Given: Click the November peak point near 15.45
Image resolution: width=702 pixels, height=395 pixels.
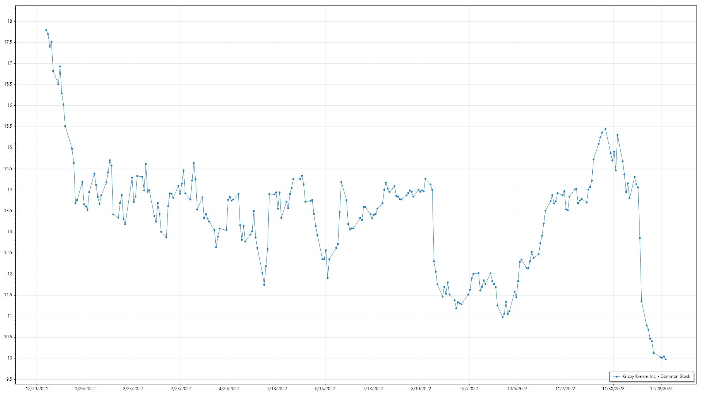Looking at the screenshot, I should click(x=605, y=129).
